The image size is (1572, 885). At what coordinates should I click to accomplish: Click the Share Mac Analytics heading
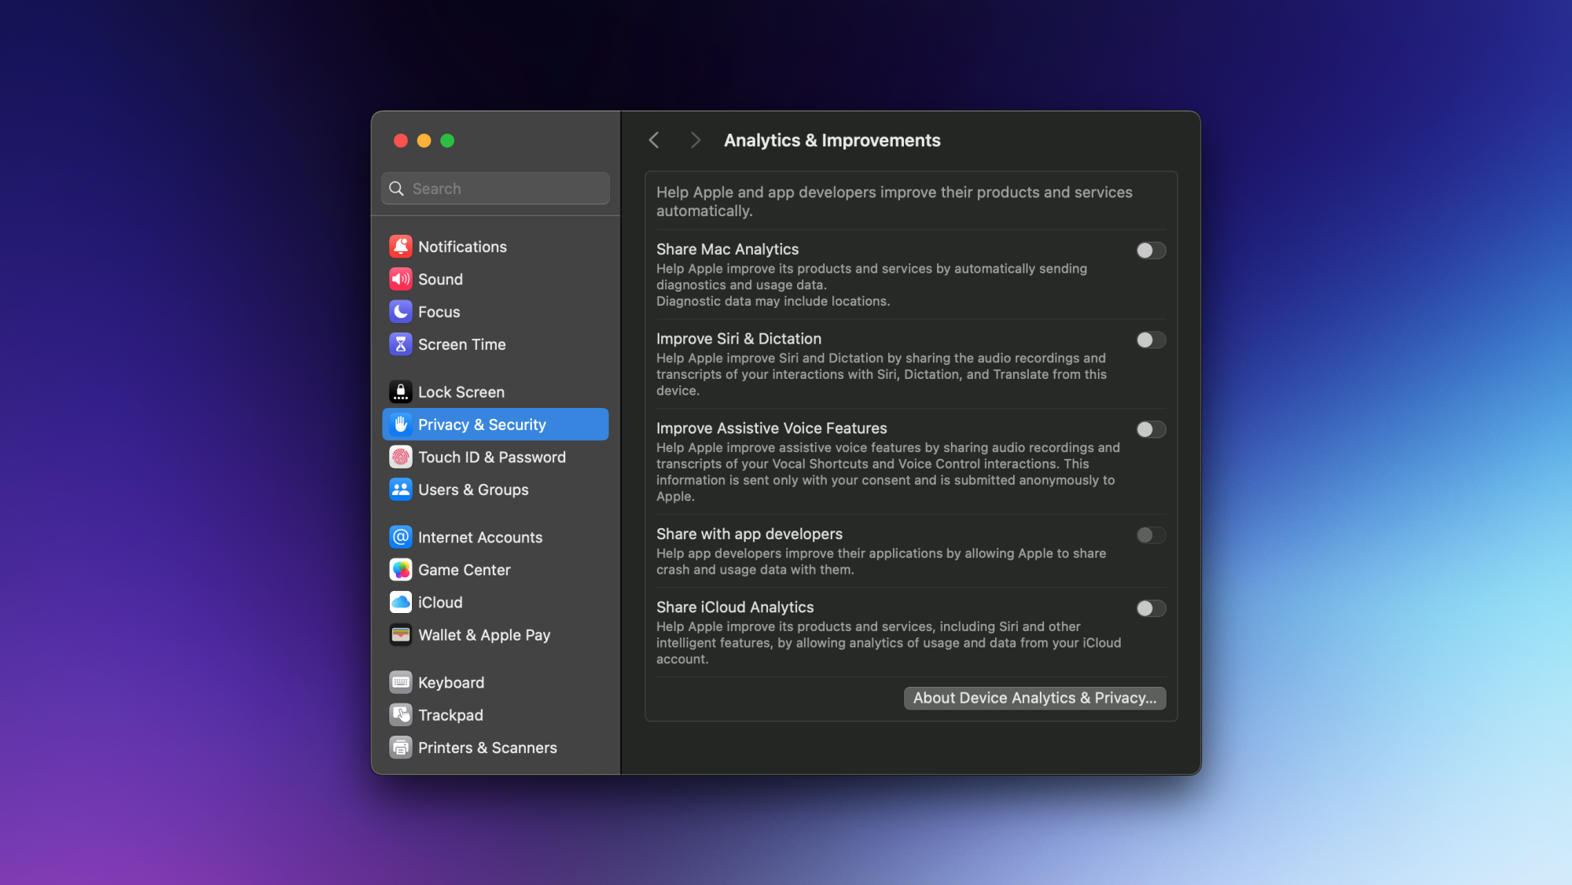(x=727, y=249)
